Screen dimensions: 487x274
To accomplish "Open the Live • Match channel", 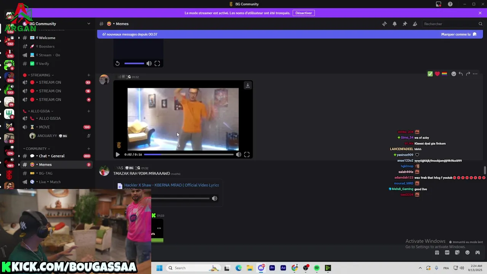I will click(56, 182).
